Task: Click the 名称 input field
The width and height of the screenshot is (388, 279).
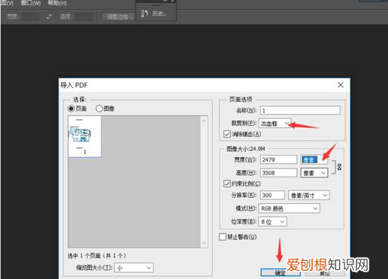Action: [301, 111]
